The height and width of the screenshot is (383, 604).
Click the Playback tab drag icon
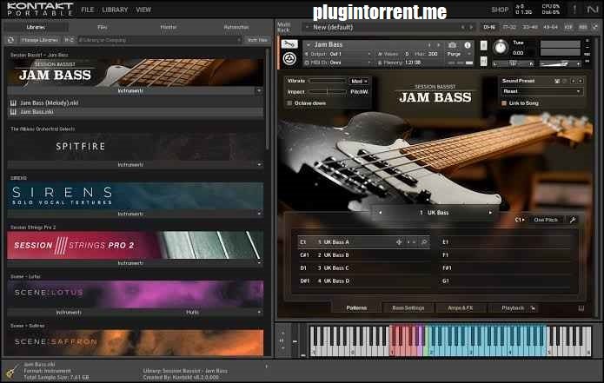pyautogui.click(x=533, y=308)
